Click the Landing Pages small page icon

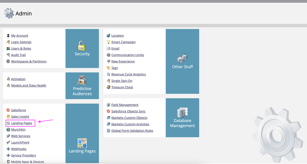click(x=8, y=123)
